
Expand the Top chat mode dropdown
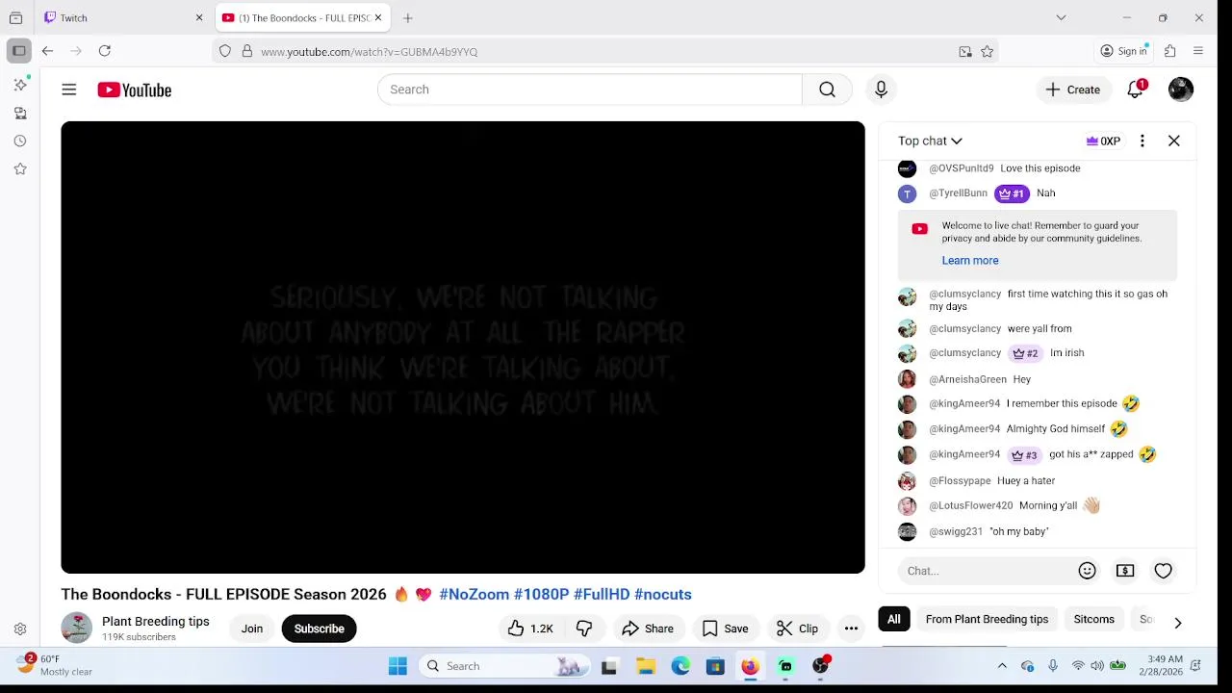click(x=930, y=141)
